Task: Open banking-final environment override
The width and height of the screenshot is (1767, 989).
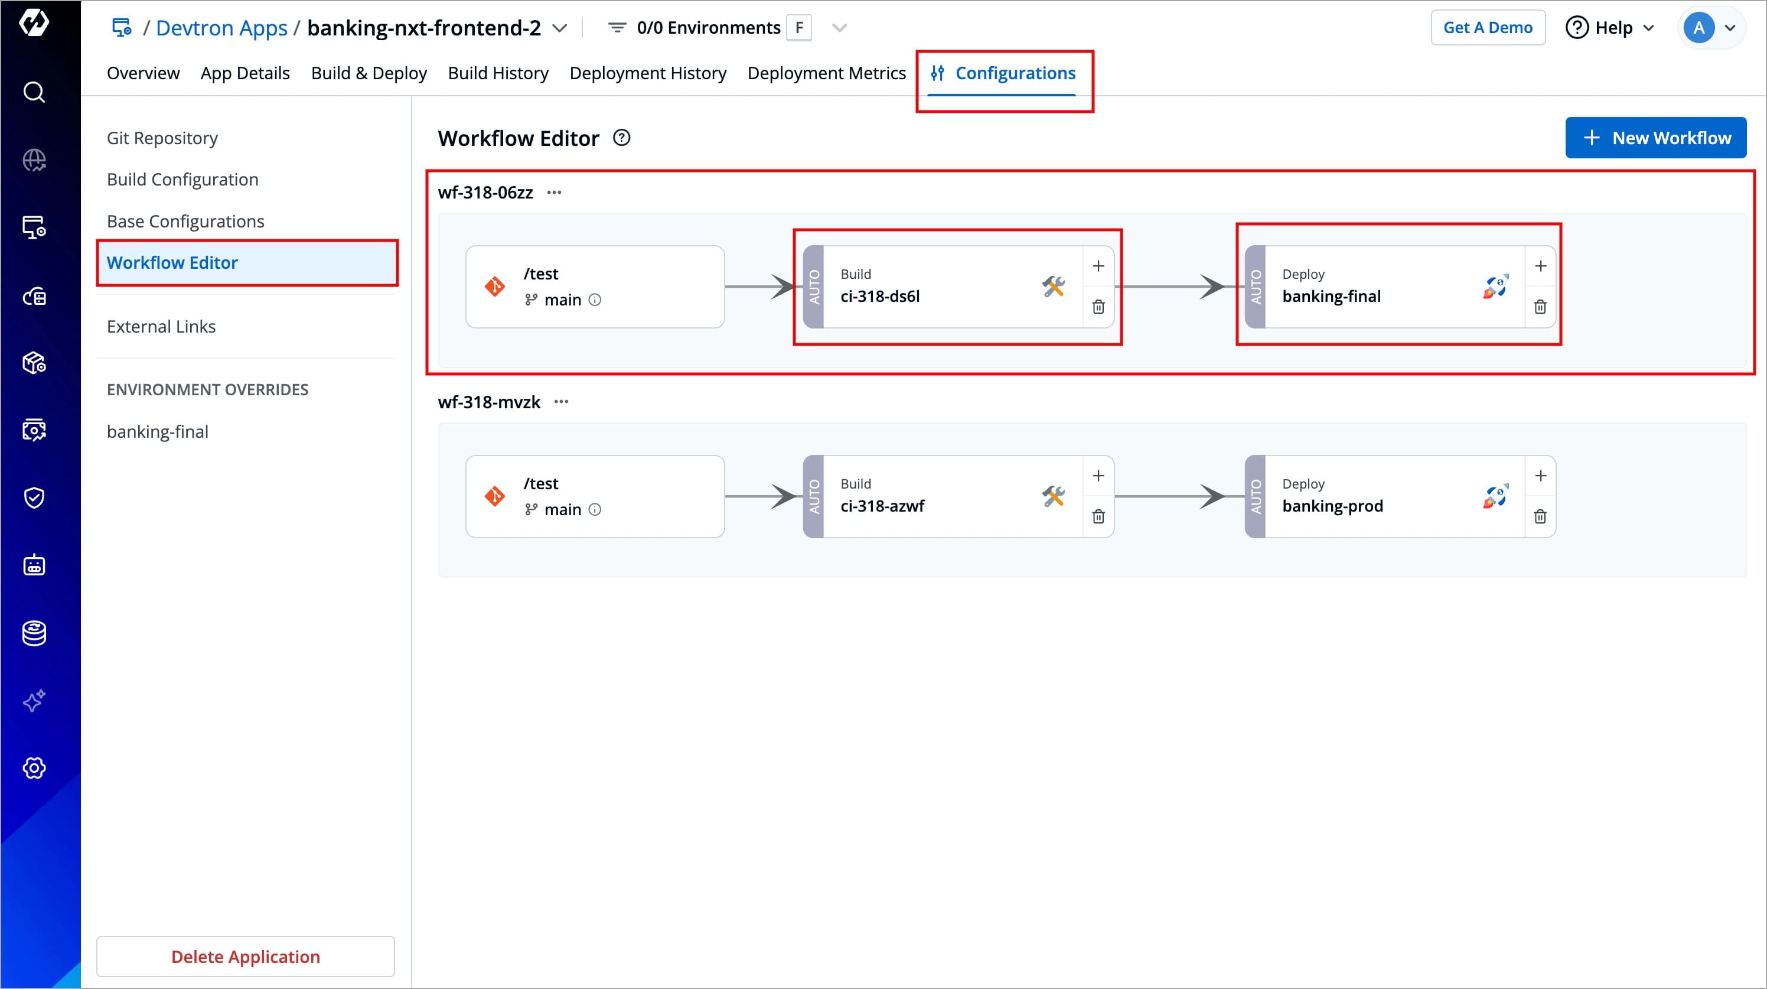Action: [x=157, y=431]
